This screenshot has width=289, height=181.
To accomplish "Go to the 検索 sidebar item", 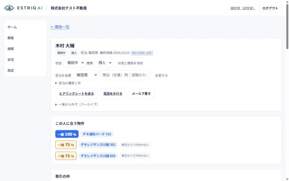I will (11, 49).
